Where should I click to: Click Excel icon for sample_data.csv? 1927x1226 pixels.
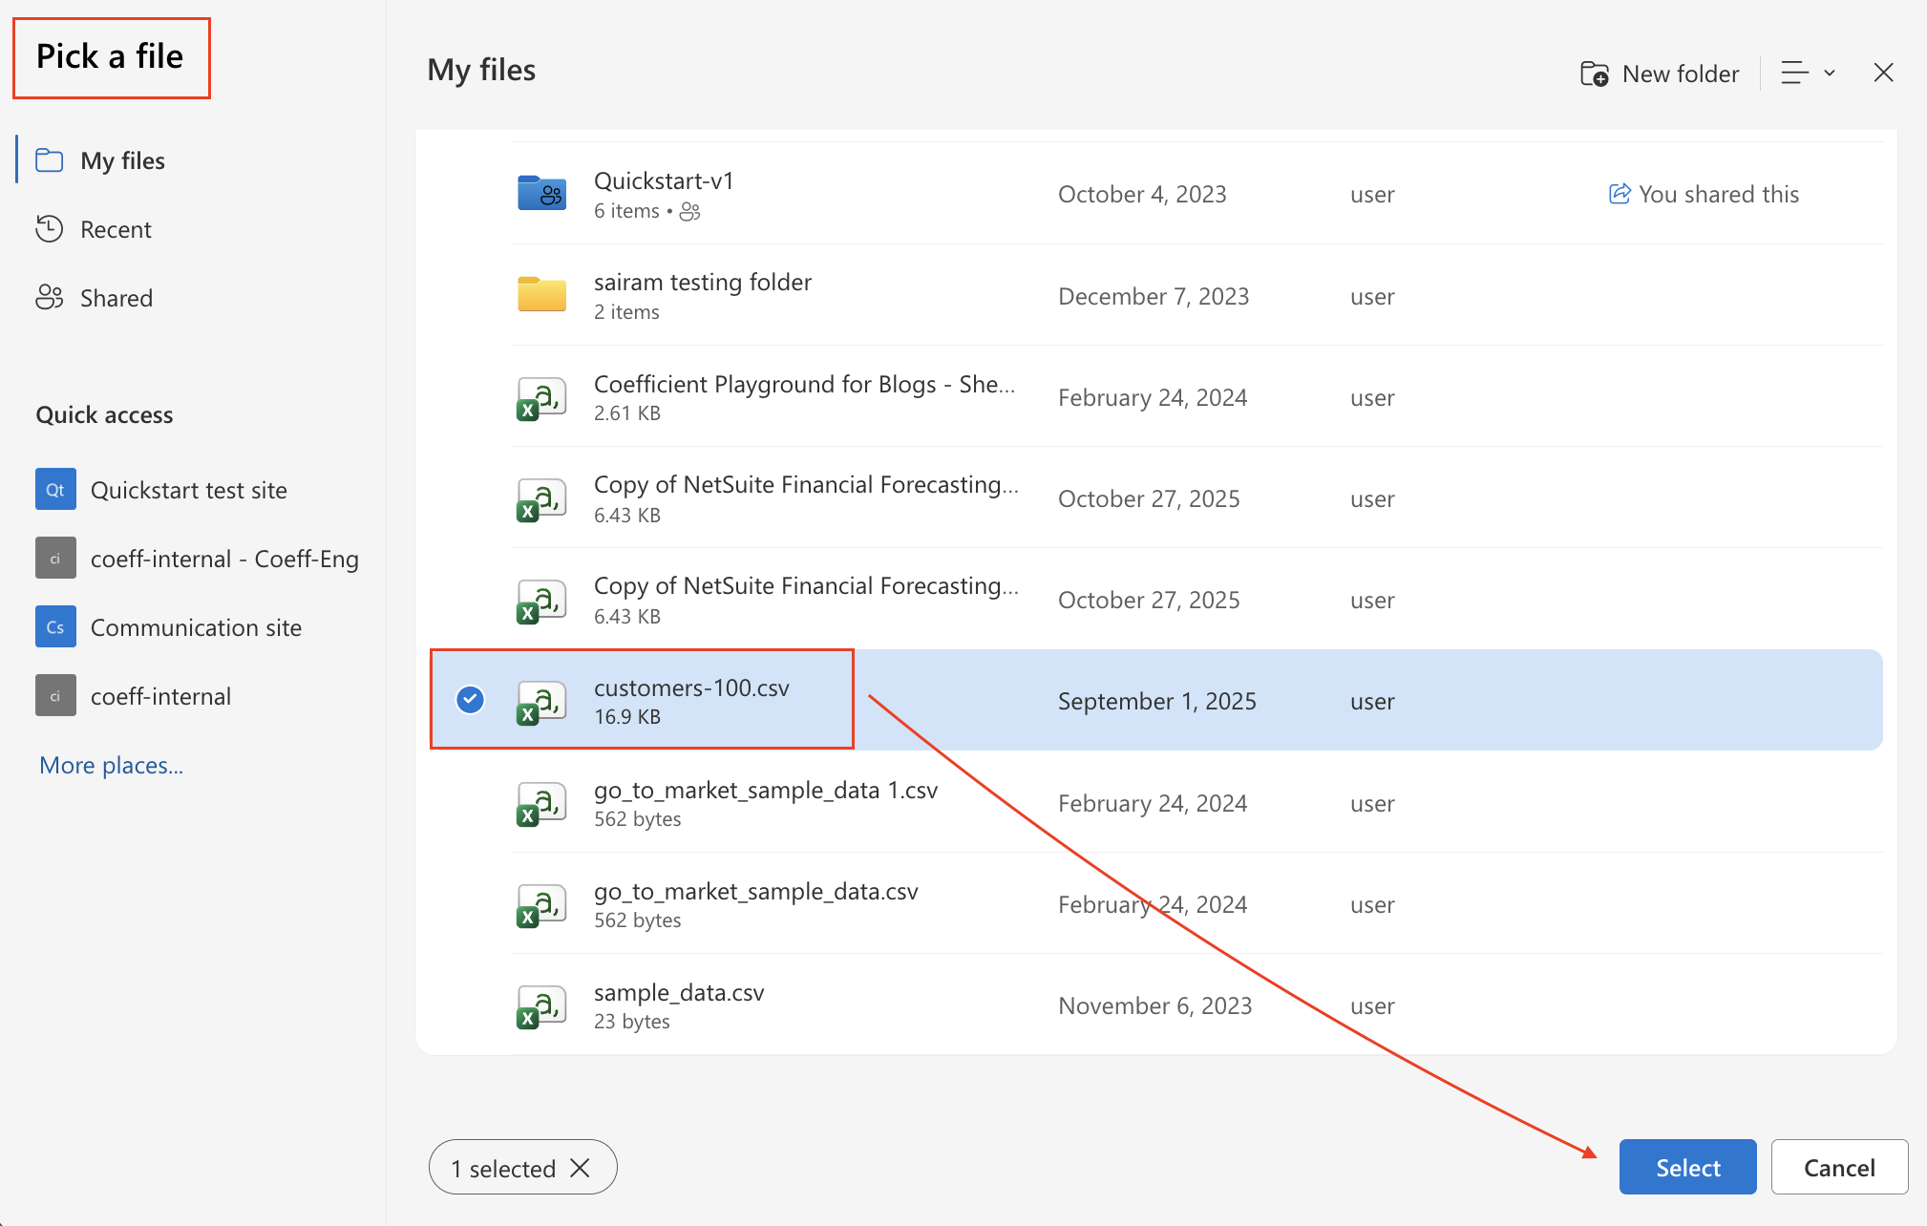(x=541, y=1006)
